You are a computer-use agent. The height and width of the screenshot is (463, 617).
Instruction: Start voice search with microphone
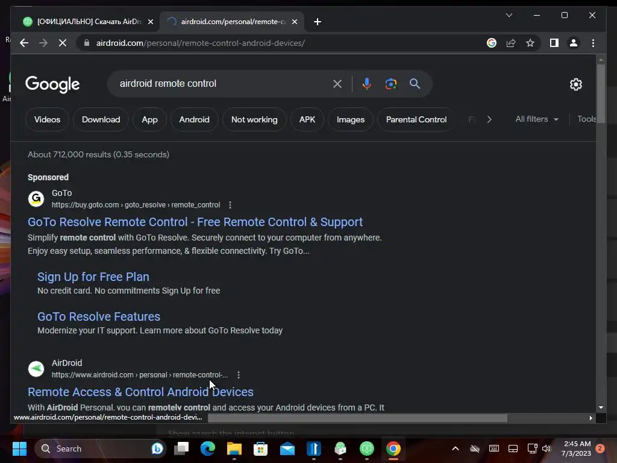(x=367, y=83)
